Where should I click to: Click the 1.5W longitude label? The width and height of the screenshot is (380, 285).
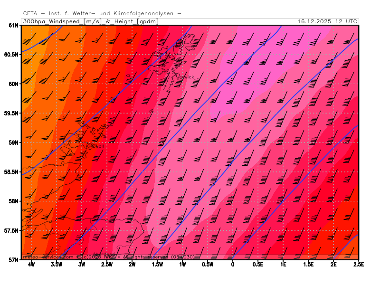point(157,265)
